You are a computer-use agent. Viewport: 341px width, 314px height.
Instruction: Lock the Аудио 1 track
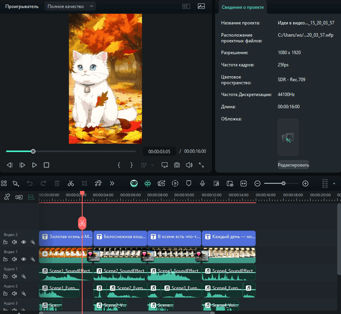click(5, 276)
